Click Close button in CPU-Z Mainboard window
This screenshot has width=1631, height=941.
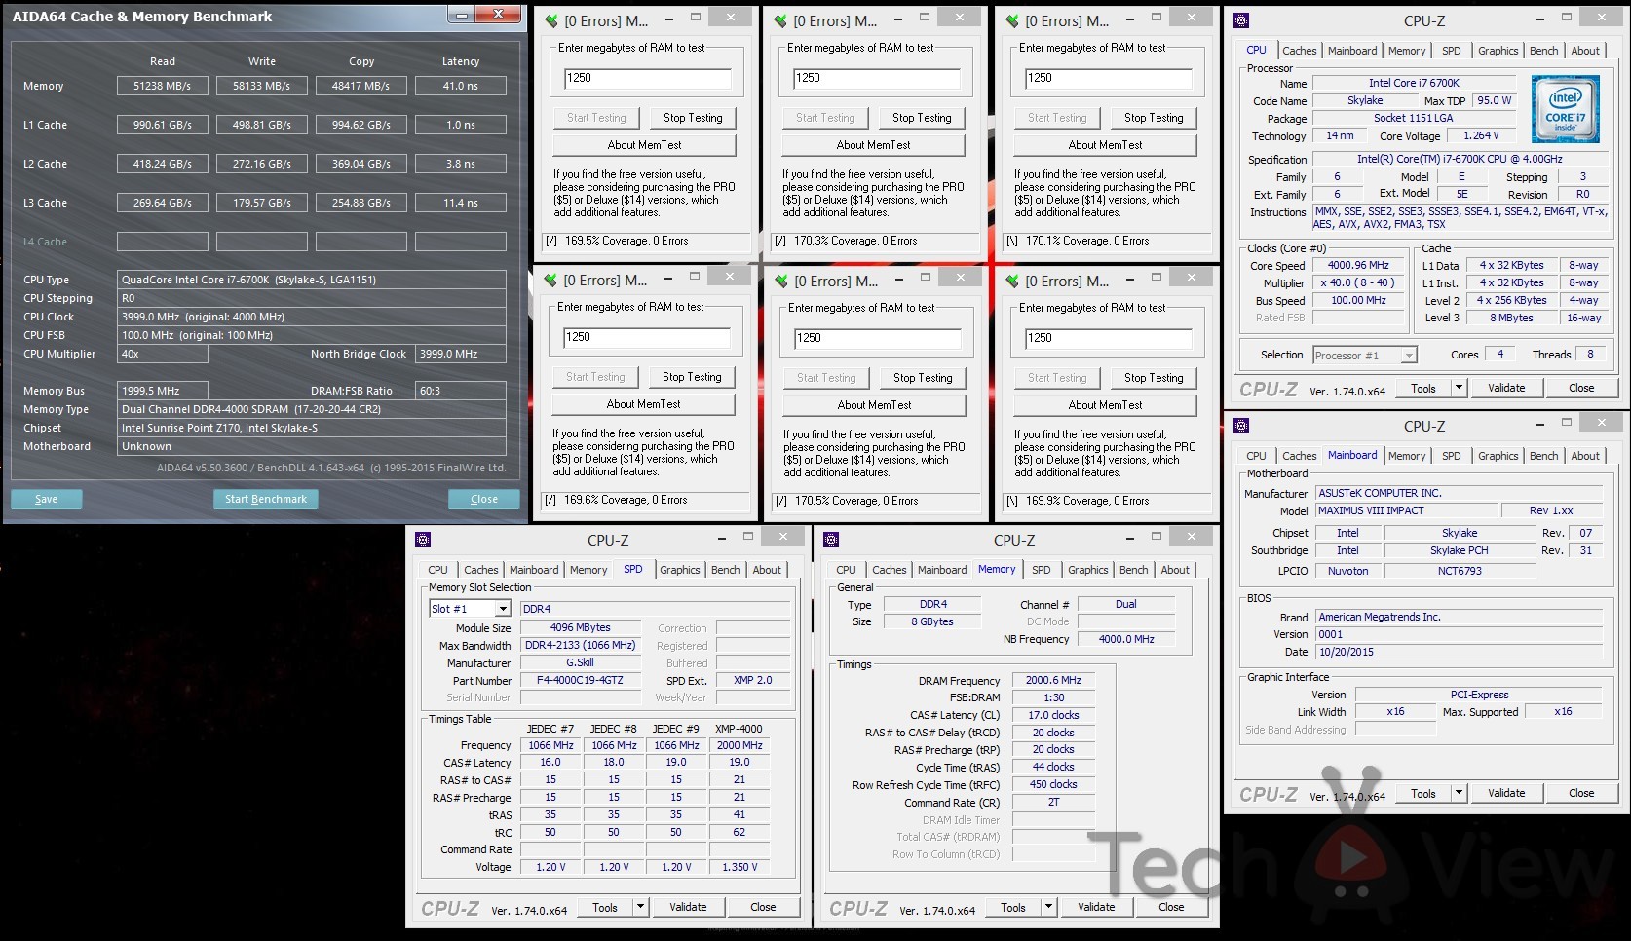[1581, 793]
